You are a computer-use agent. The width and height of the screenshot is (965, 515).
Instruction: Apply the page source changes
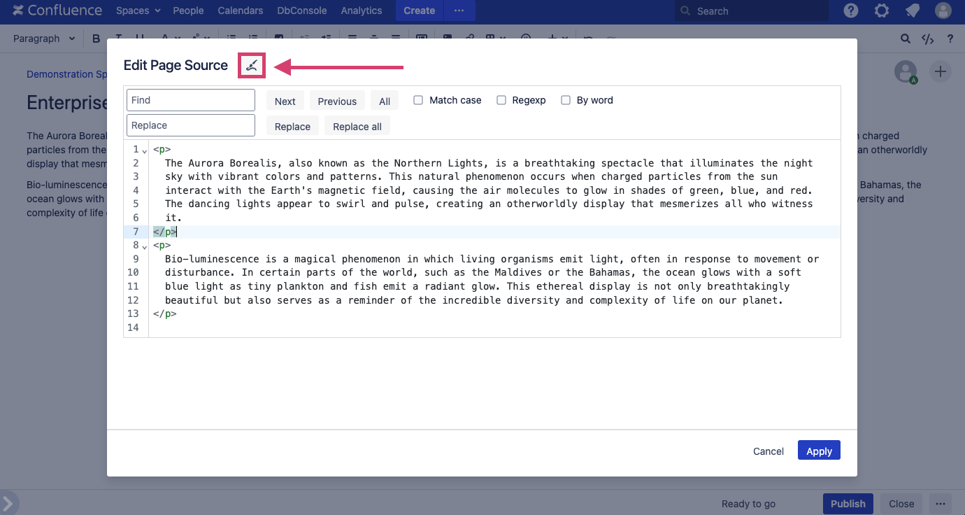coord(818,450)
